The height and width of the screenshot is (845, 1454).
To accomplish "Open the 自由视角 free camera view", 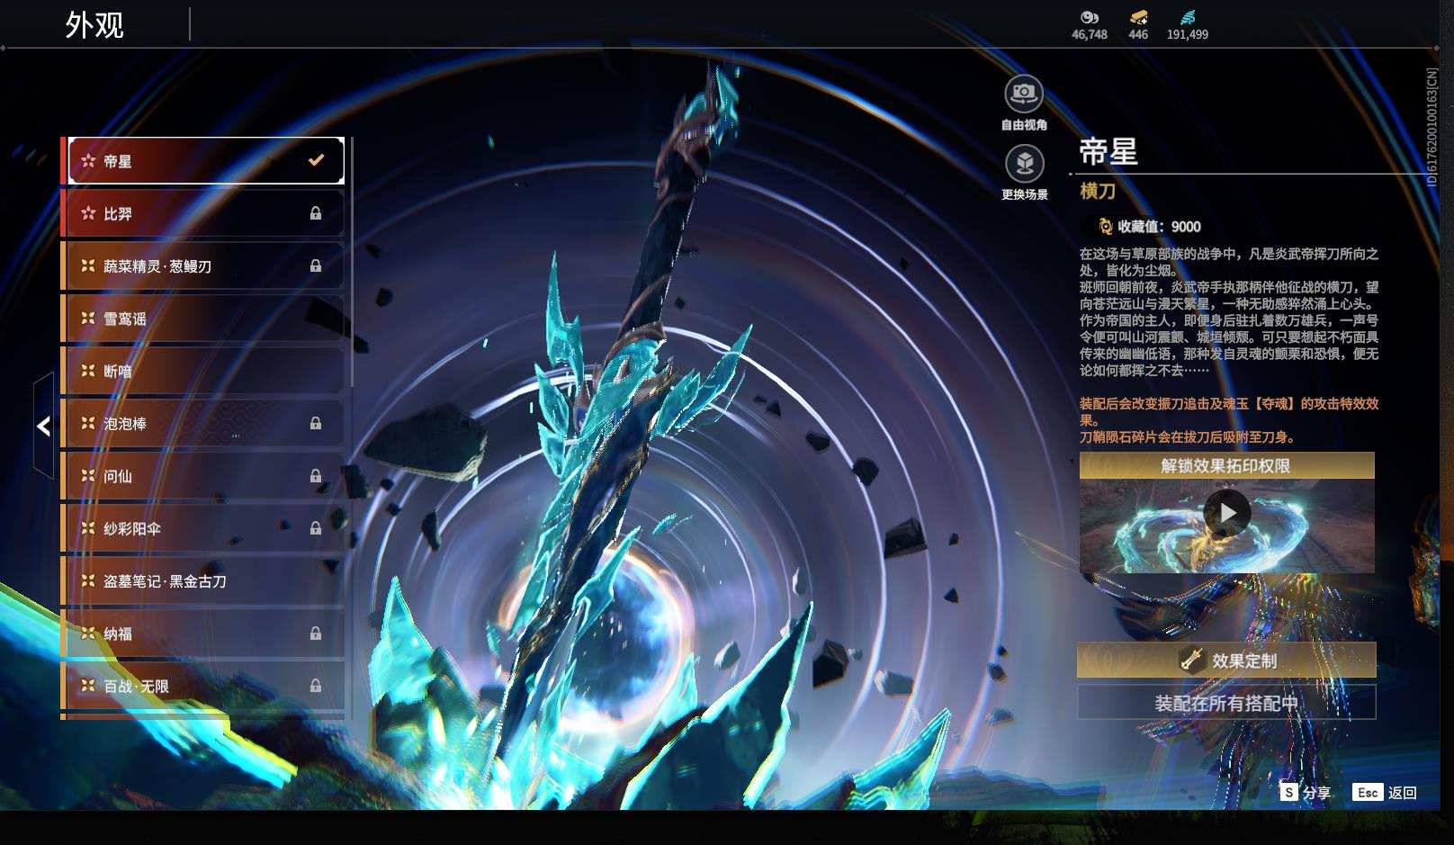I will [1024, 93].
